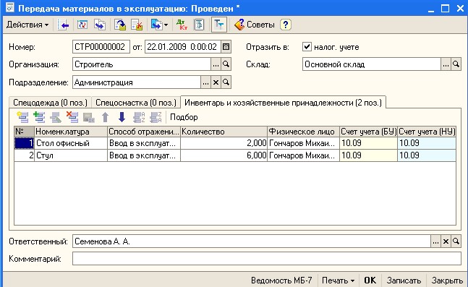The width and height of the screenshot is (468, 287).
Task: Click quantity 6,000 in Стул row
Action: click(x=224, y=155)
